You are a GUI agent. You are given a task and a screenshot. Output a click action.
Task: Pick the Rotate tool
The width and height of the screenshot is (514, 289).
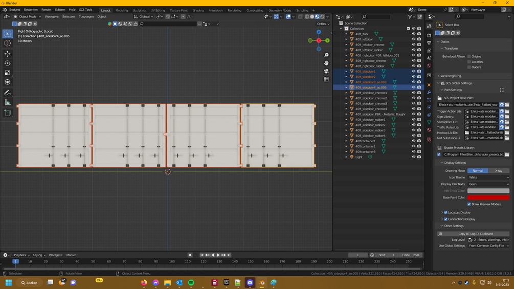pos(8,63)
